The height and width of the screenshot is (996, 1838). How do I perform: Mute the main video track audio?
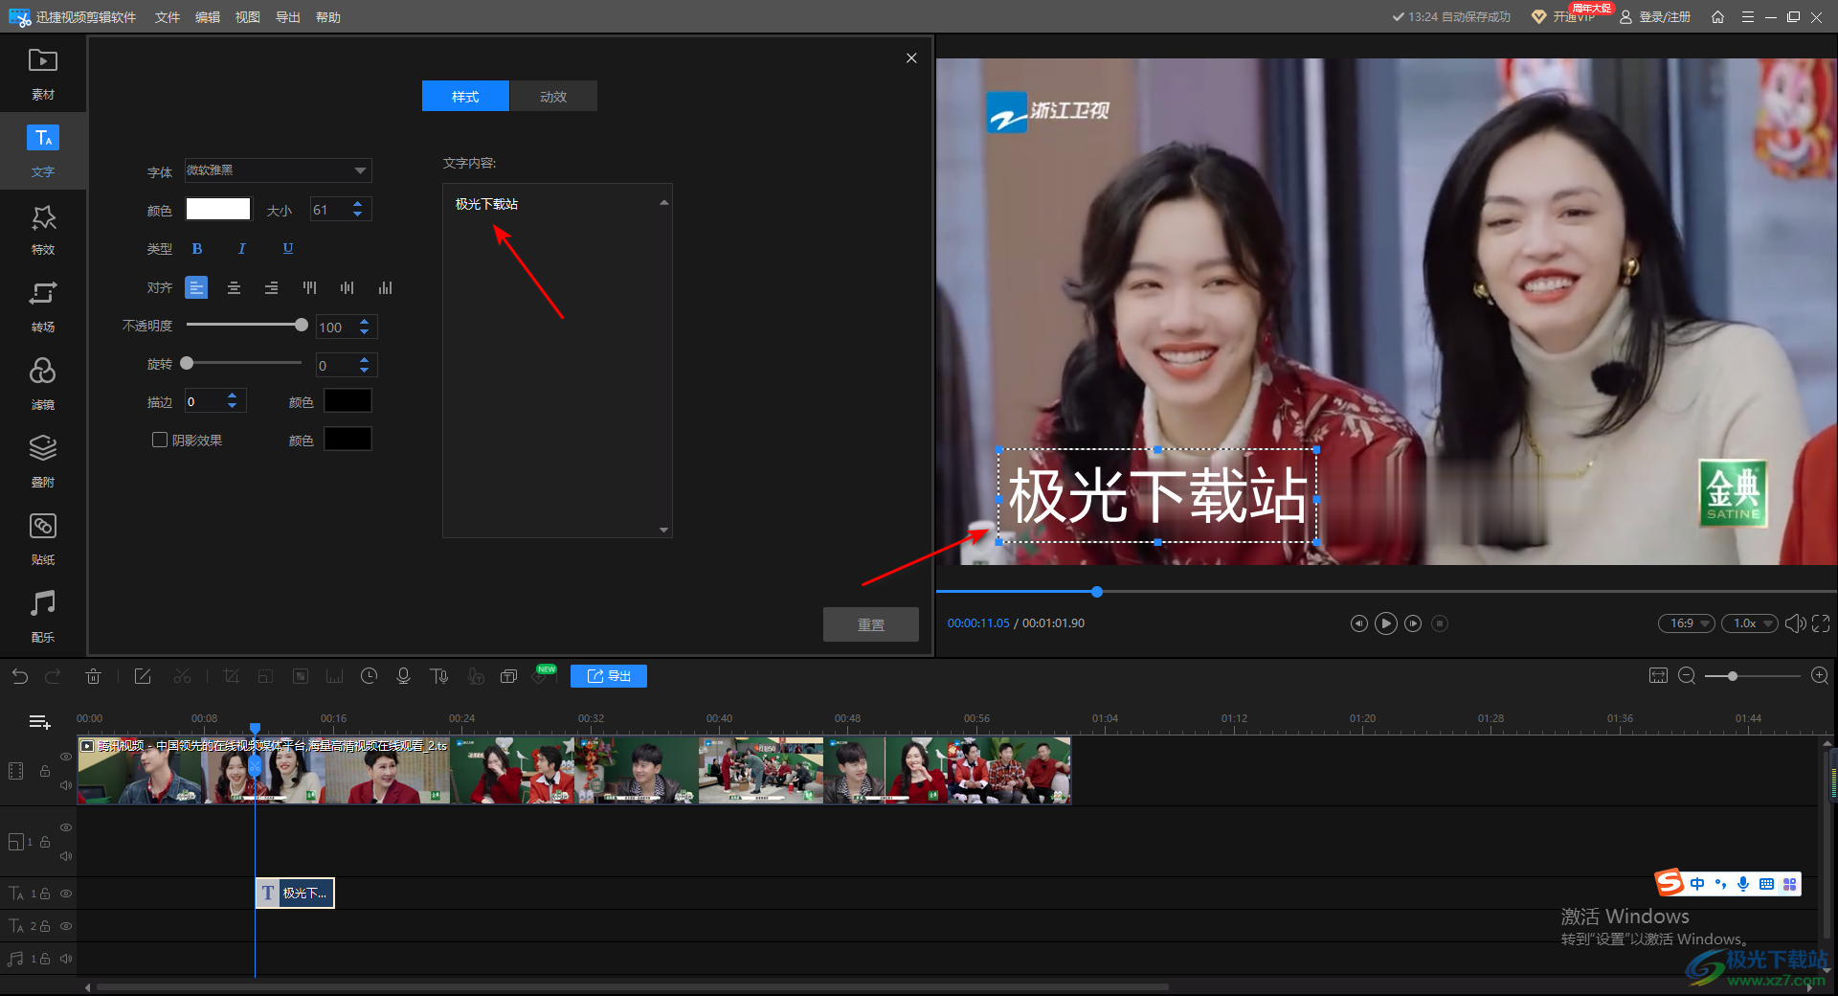[66, 785]
